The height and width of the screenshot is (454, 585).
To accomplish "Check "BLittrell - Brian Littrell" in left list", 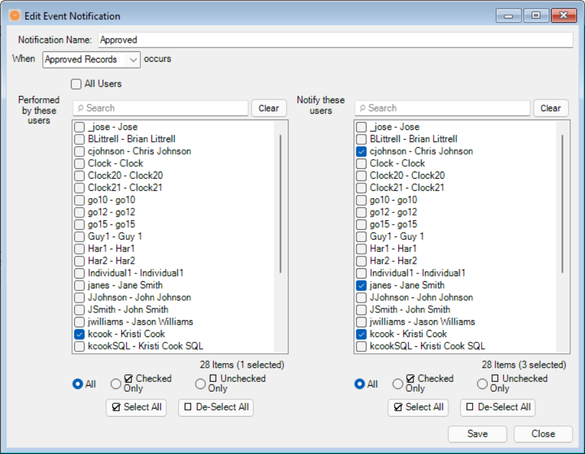I will 81,138.
